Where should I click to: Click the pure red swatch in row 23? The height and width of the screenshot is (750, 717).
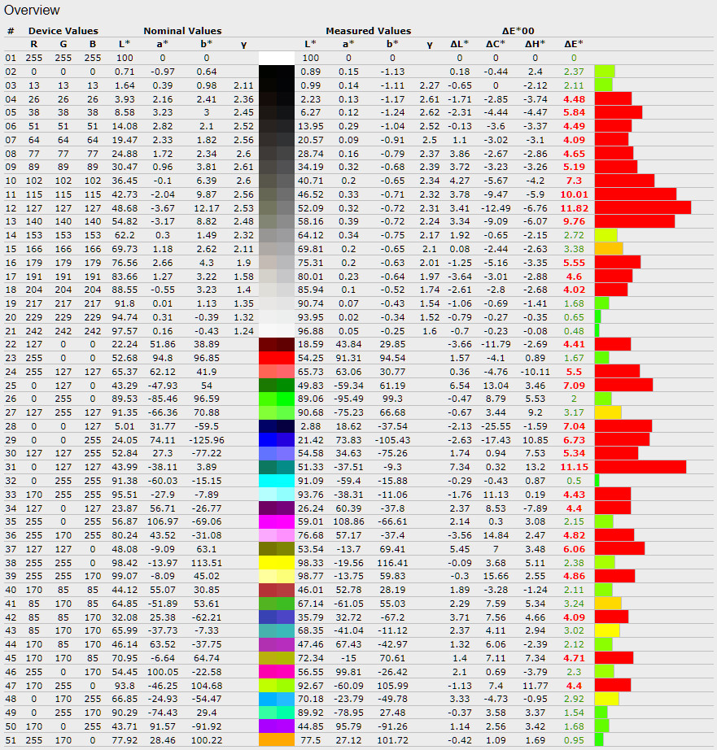pyautogui.click(x=276, y=357)
